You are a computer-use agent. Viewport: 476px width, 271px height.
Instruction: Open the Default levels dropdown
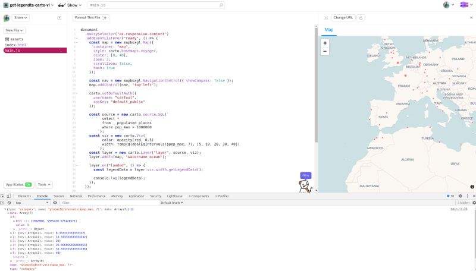(x=172, y=203)
